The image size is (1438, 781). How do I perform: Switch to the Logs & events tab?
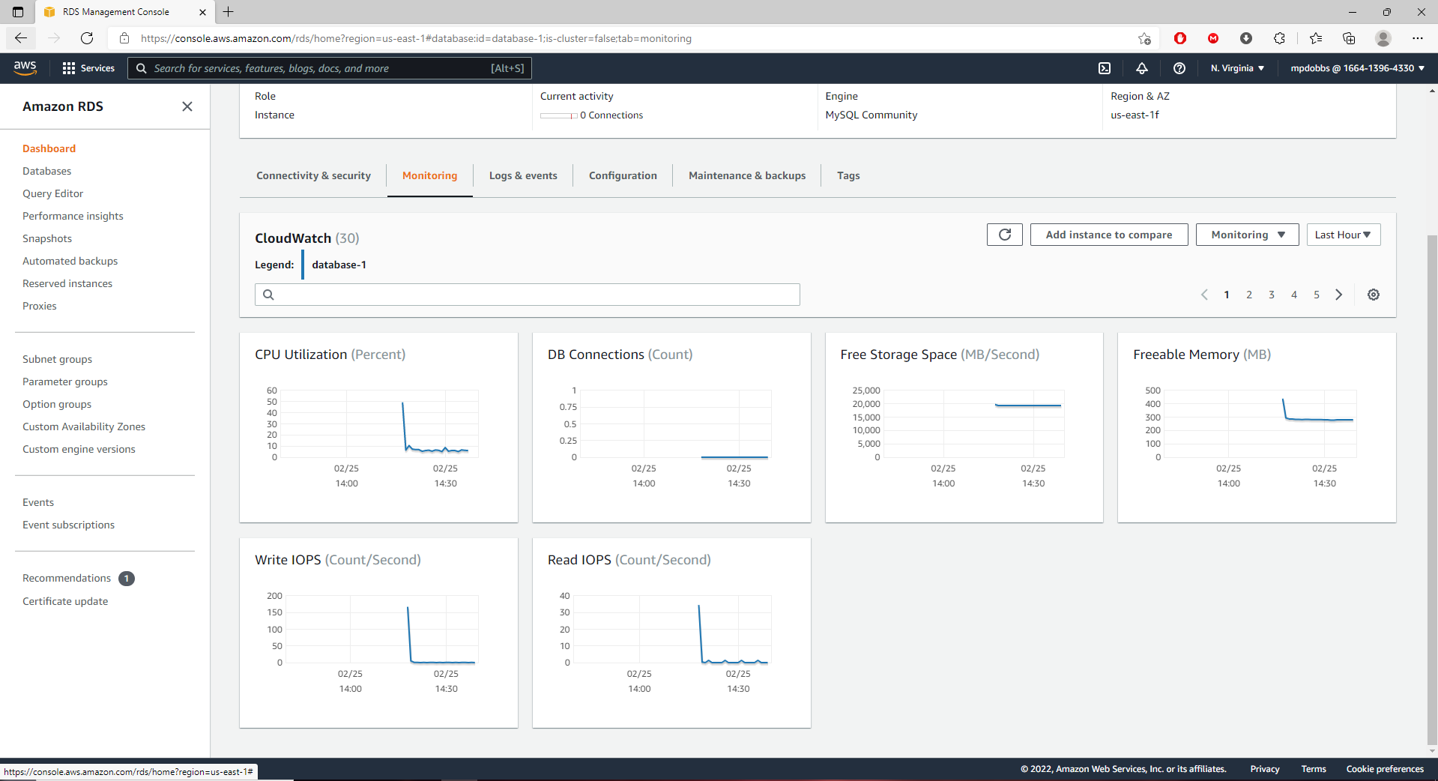click(x=523, y=175)
